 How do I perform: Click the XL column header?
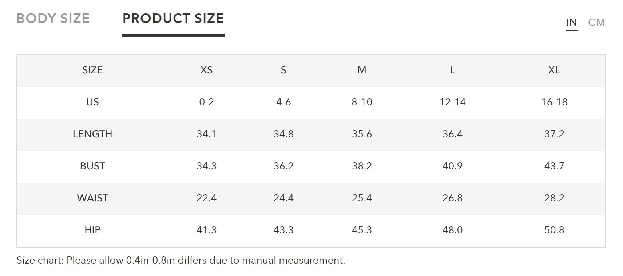tap(554, 70)
